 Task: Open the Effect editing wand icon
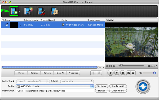tap(28, 11)
